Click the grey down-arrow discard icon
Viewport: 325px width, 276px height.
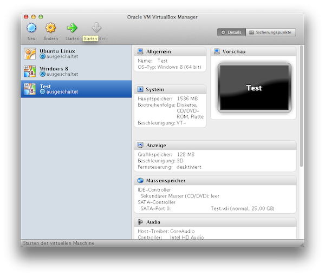(x=96, y=28)
